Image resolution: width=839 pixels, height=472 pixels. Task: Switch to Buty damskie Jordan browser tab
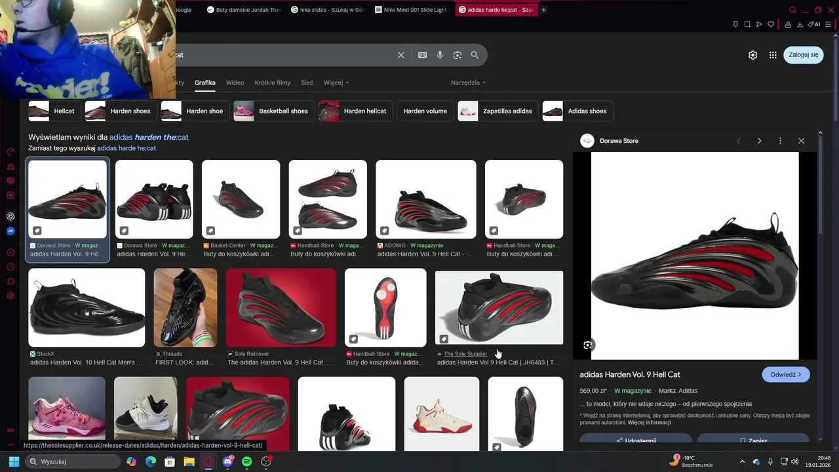click(x=244, y=10)
